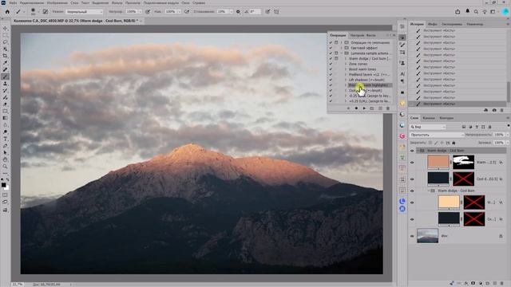Toggle visibility of the warm orange layer

[412, 162]
